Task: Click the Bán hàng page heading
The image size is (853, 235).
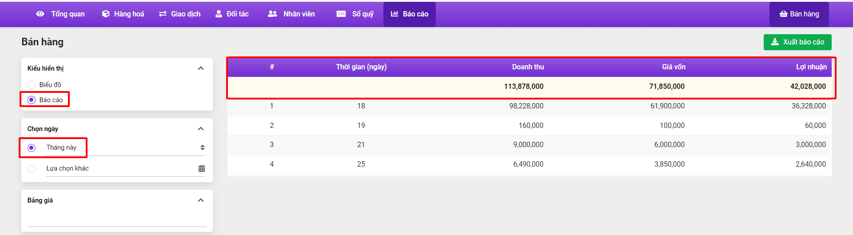Action: click(42, 42)
